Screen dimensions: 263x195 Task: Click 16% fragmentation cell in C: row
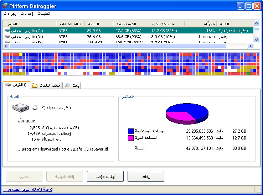tap(211, 31)
